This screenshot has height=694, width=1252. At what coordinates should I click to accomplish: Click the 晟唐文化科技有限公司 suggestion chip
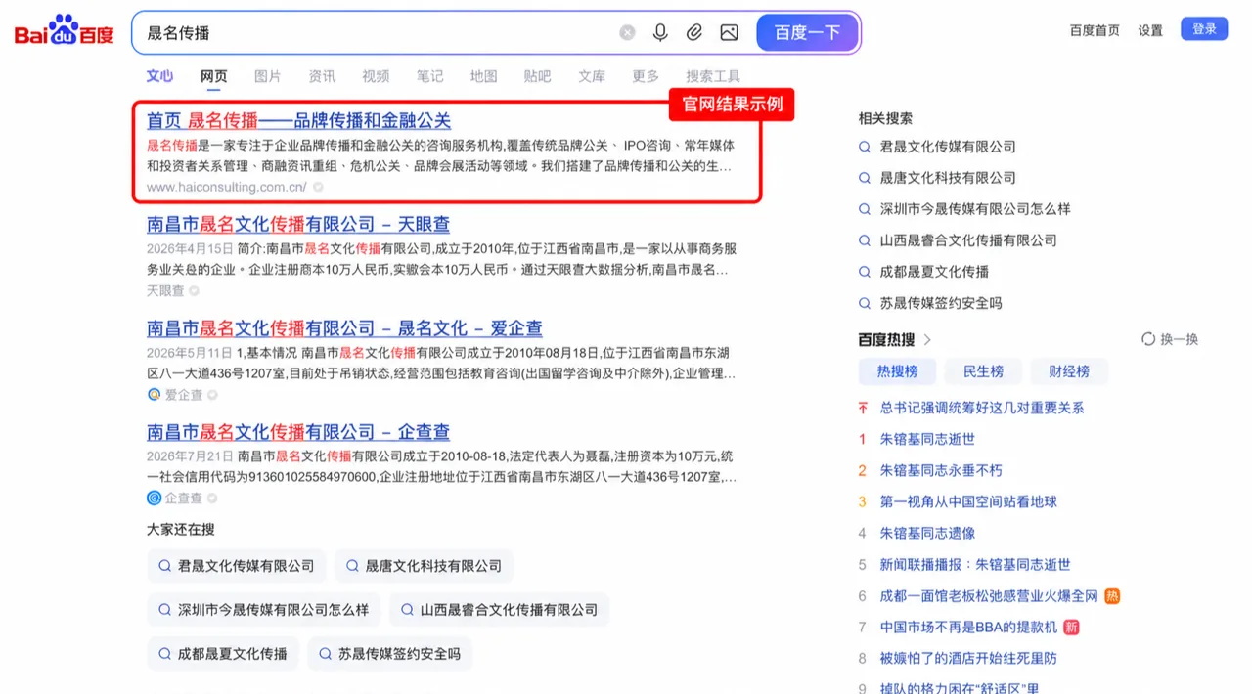tap(424, 566)
